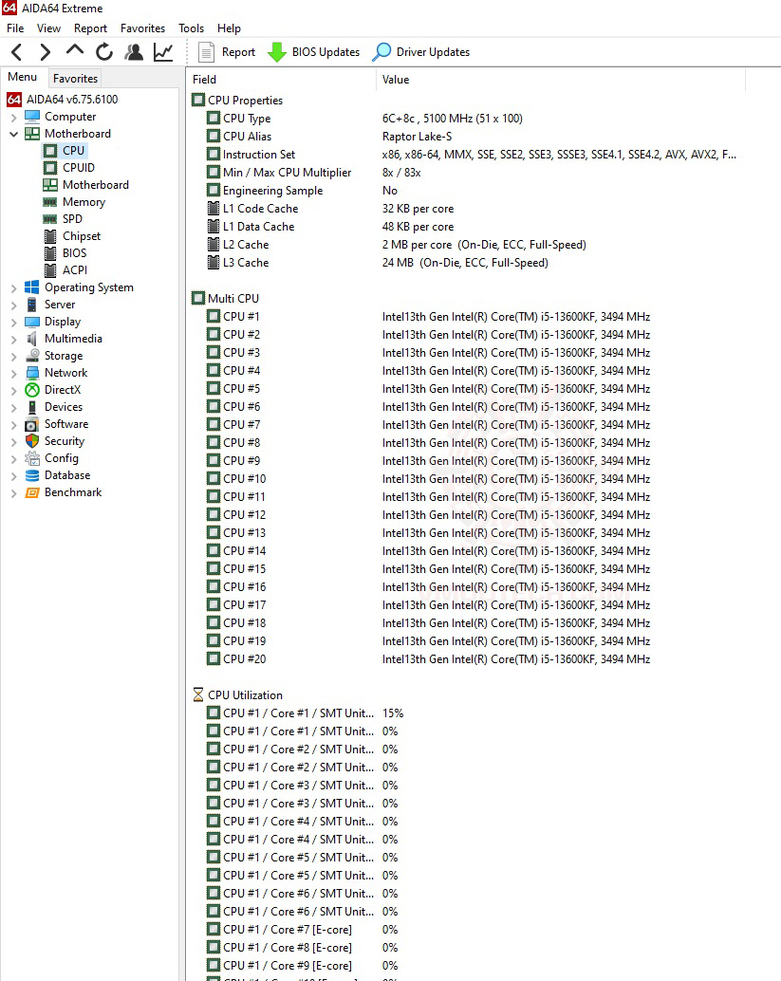
Task: Click the Report toolbar button label
Action: (238, 52)
